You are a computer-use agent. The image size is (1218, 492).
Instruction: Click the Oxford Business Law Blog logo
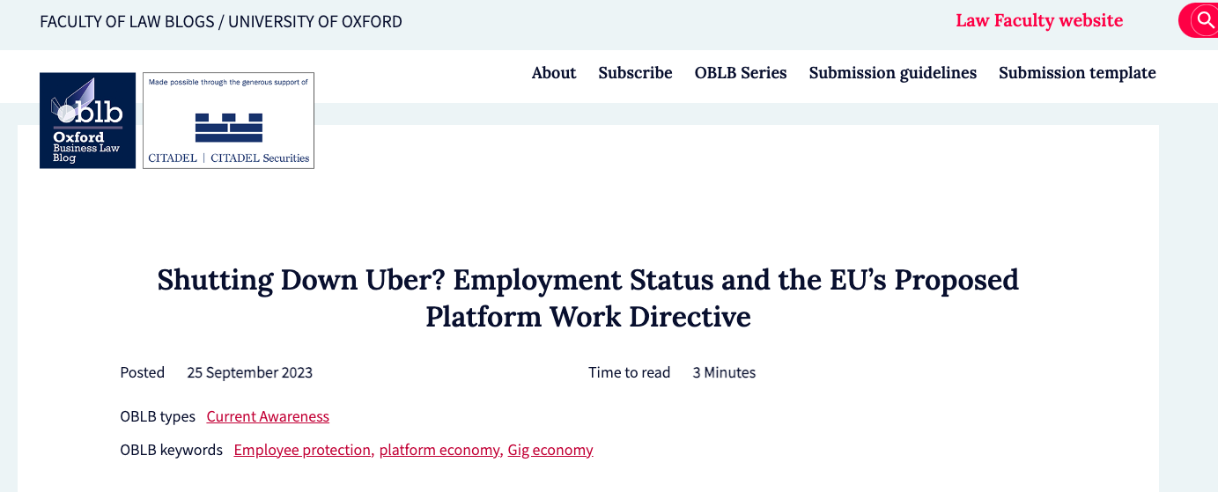(87, 121)
